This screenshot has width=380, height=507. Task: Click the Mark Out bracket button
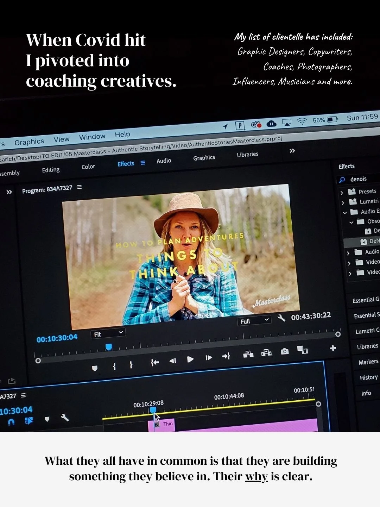[131, 365]
